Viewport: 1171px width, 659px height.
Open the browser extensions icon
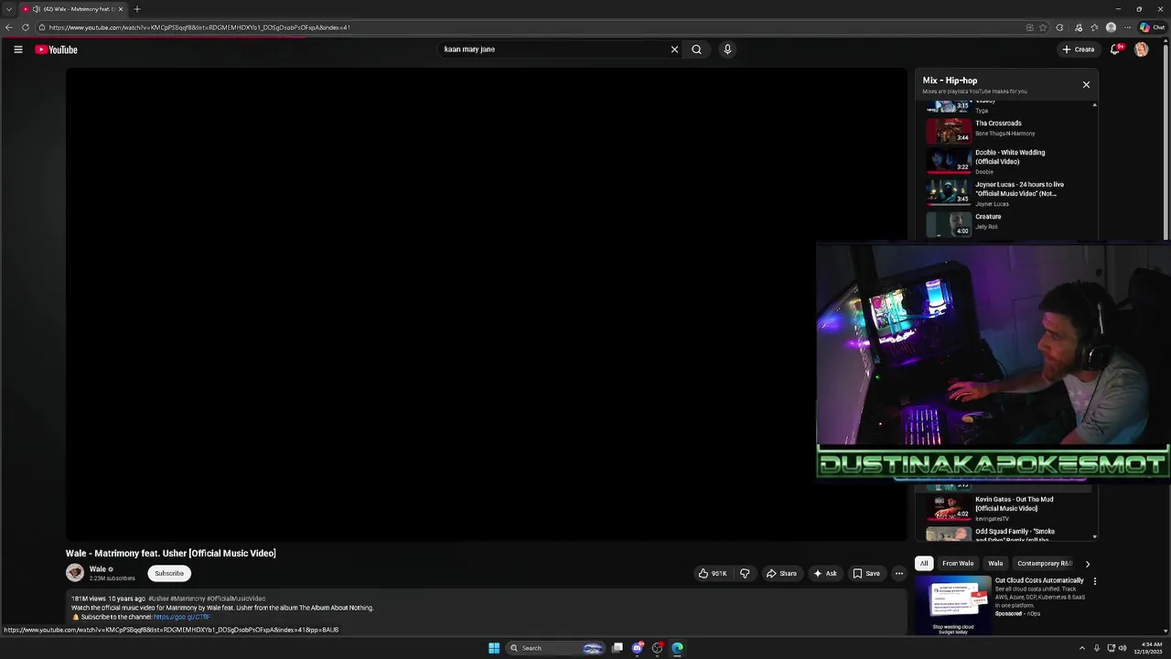pyautogui.click(x=1059, y=27)
